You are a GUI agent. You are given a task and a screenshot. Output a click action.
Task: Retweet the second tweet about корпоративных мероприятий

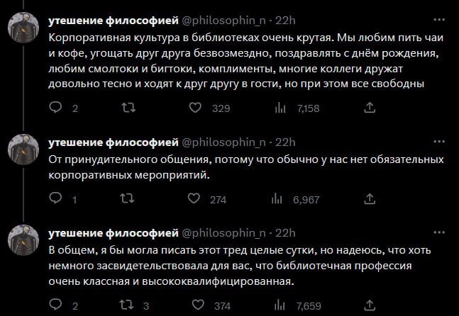tap(129, 200)
